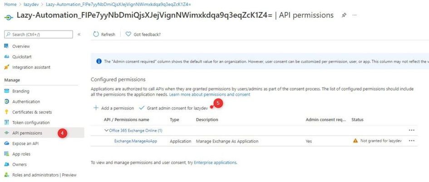Navigate to lazydev in breadcrumb

pos(31,5)
